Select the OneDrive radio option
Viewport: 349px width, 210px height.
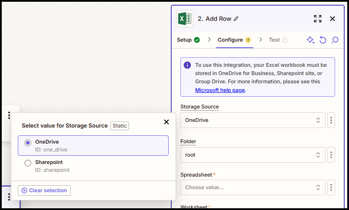pos(28,143)
